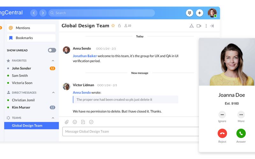This screenshot has height=159, width=255.
Task: Toggle the Show Unread switch
Action: coord(52,50)
